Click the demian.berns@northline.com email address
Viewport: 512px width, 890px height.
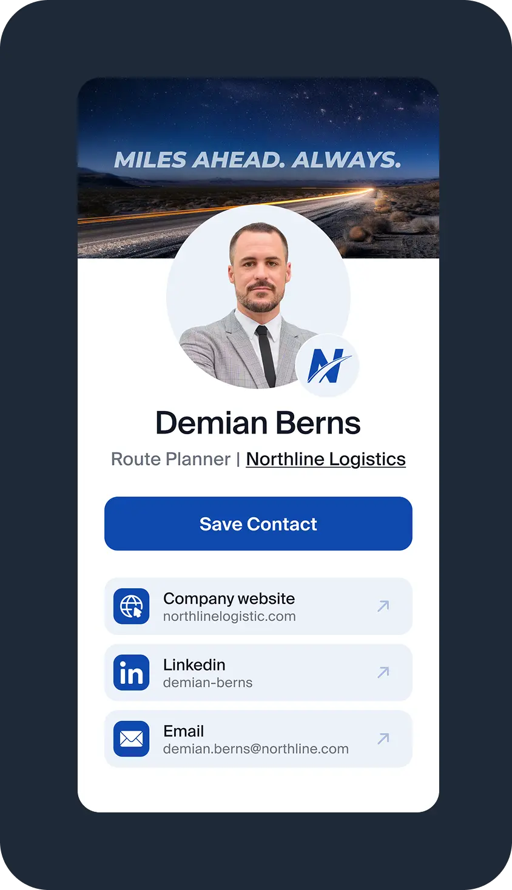pyautogui.click(x=255, y=749)
